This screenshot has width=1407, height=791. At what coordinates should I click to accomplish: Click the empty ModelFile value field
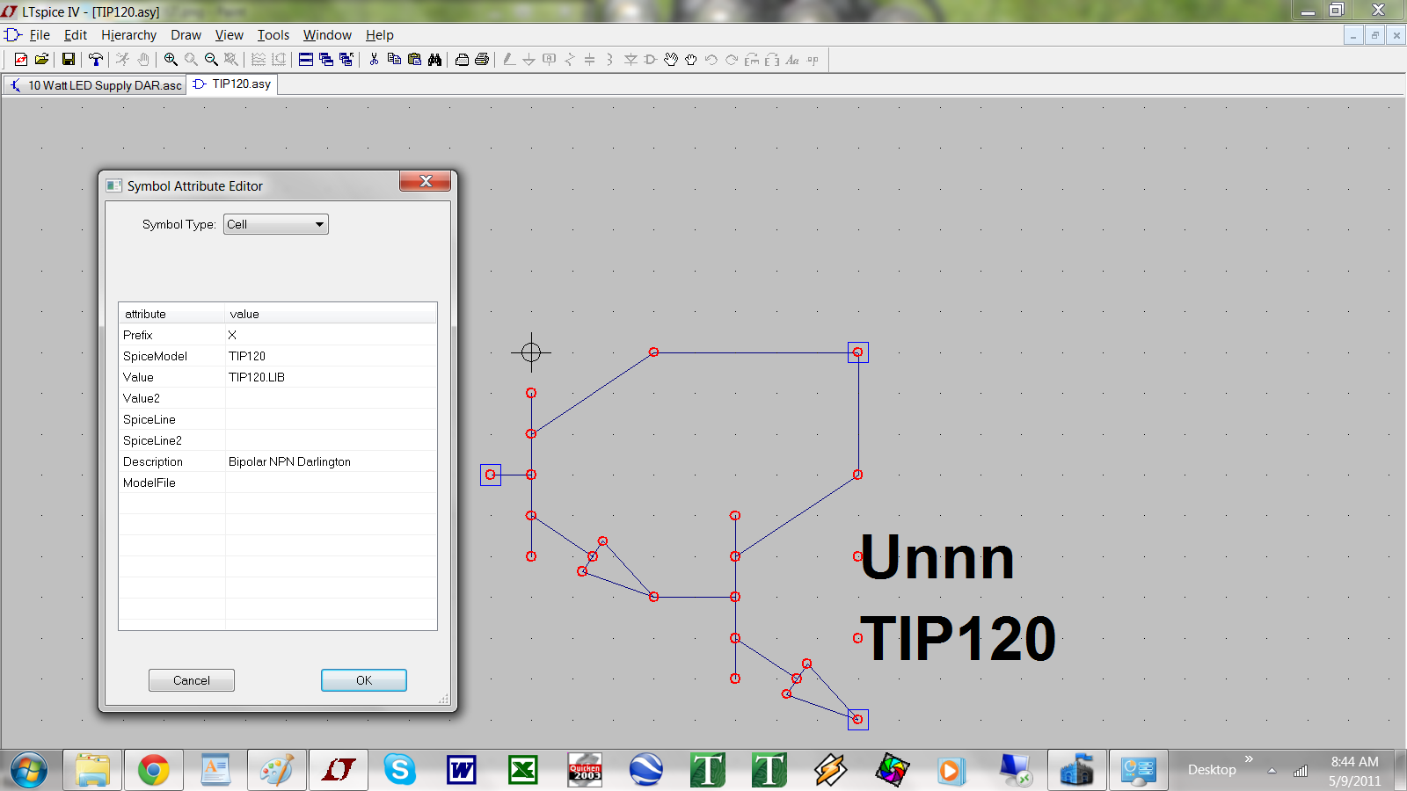(331, 483)
